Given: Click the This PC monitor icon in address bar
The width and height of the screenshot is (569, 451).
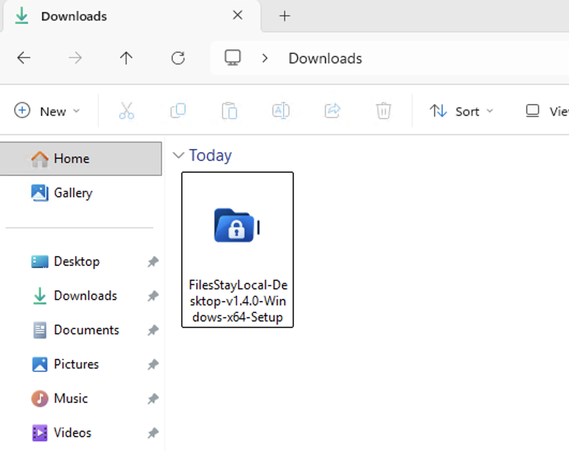Looking at the screenshot, I should tap(233, 58).
